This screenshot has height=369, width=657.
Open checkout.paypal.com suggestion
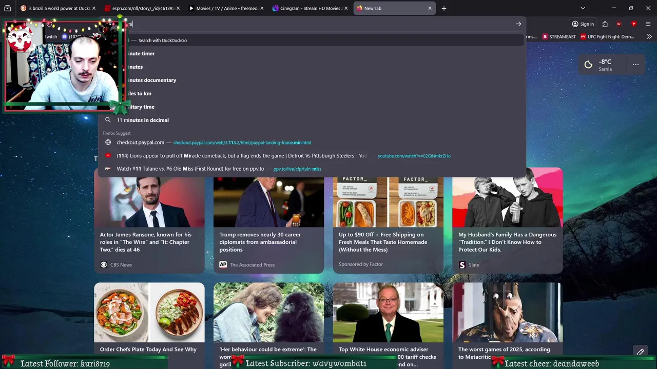pyautogui.click(x=312, y=142)
